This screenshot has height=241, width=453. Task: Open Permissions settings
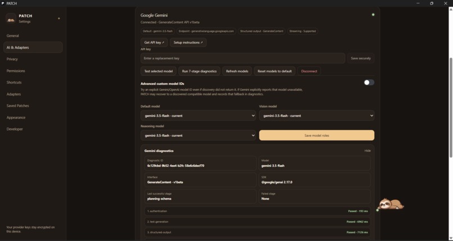click(x=33, y=71)
